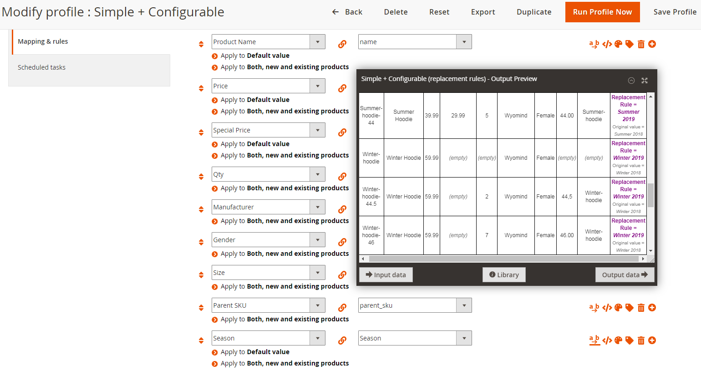
Task: Expand the Gender attribute dropdown
Action: click(317, 240)
